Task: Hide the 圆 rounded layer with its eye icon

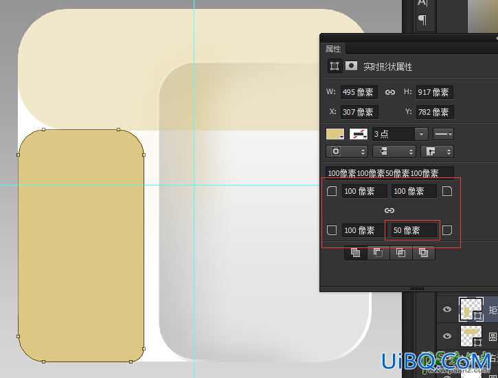Action: (x=447, y=336)
